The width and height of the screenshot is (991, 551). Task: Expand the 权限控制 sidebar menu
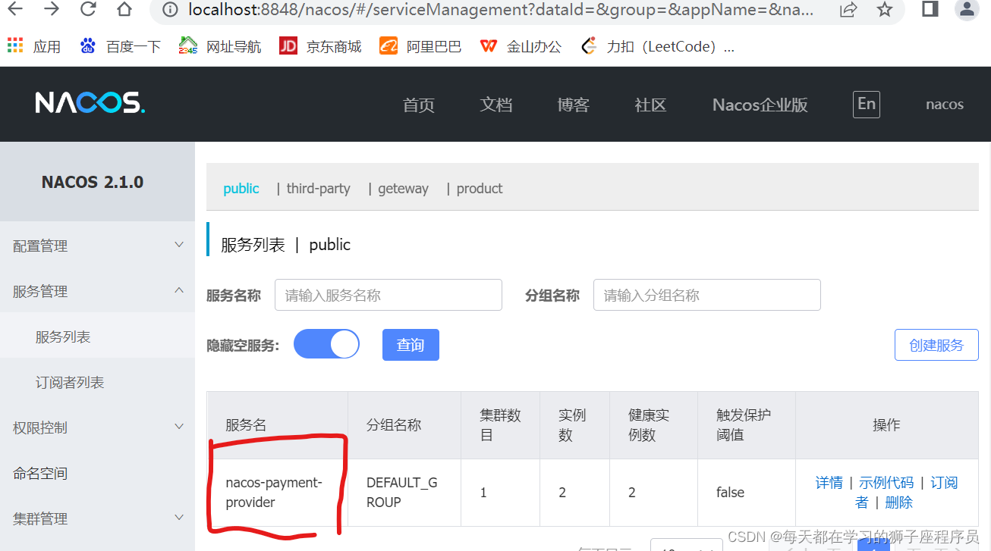tap(97, 427)
